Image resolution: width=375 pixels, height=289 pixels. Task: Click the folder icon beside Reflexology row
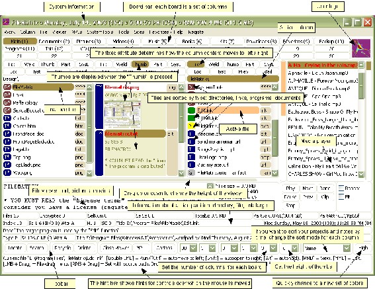coord(7,103)
